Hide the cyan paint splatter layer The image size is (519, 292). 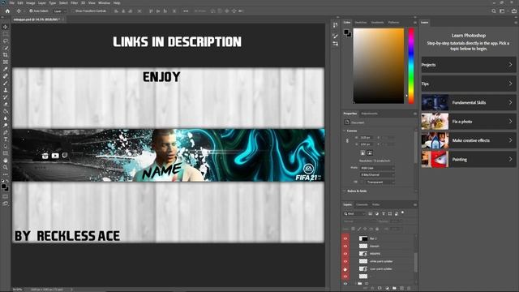pos(345,268)
